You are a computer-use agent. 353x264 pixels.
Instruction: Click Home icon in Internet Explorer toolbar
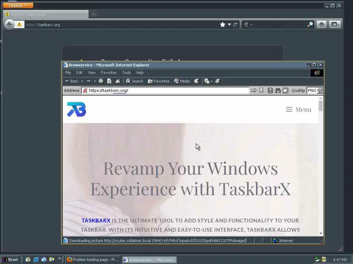tap(118, 81)
